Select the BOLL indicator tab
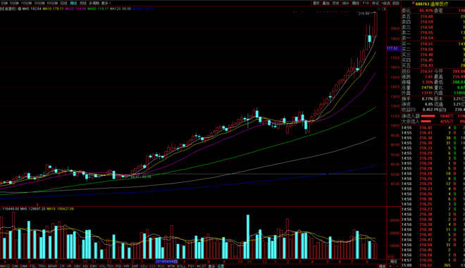 point(181,266)
